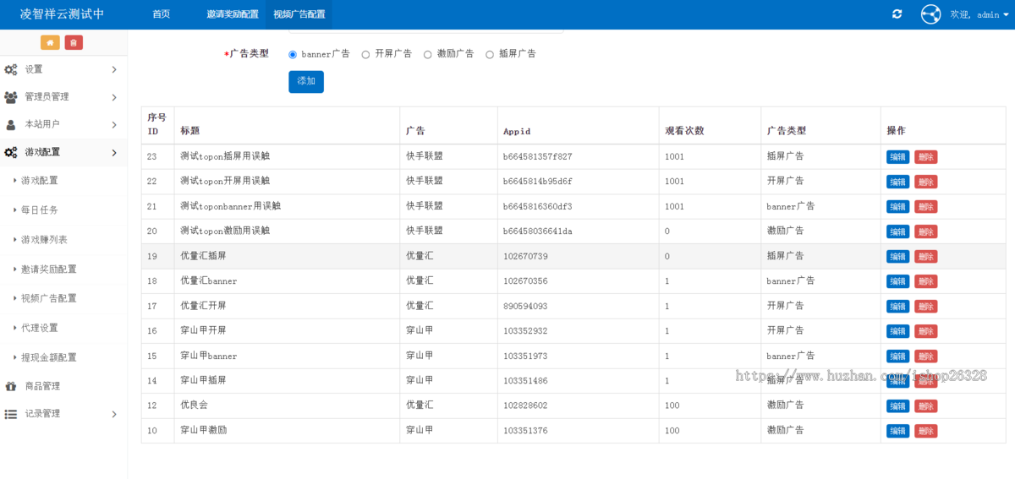Click the 记录管理 list icon
This screenshot has height=479, width=1015.
pos(11,414)
